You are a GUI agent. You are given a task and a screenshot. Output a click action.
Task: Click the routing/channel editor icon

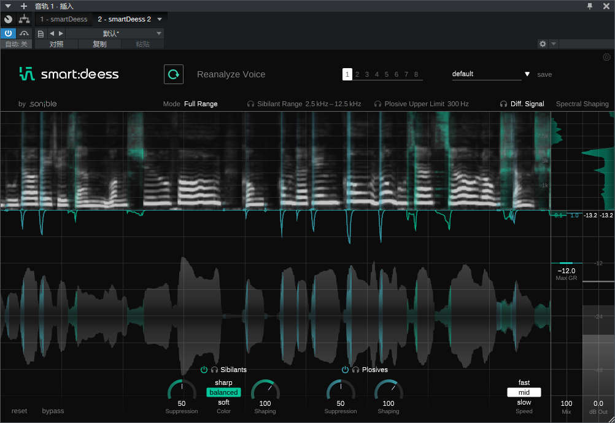(25, 19)
